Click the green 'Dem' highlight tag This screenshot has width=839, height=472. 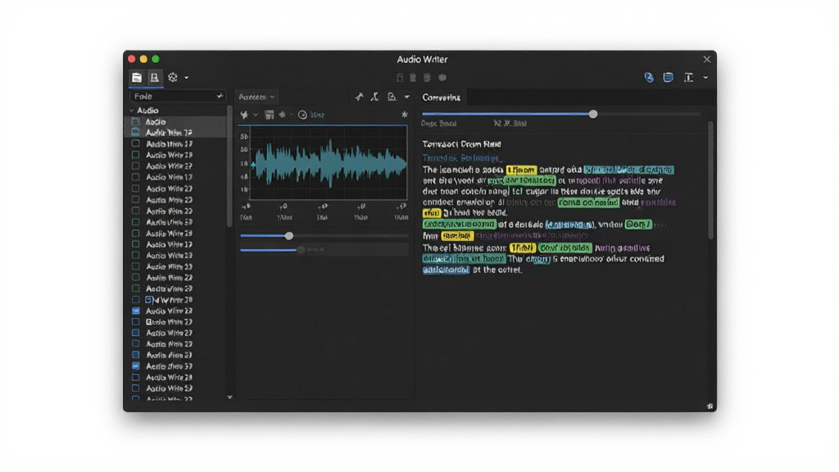[638, 225]
